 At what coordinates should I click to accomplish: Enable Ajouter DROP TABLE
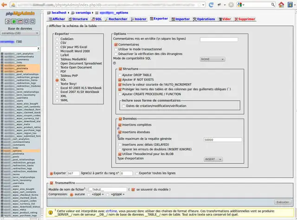tap(120, 75)
